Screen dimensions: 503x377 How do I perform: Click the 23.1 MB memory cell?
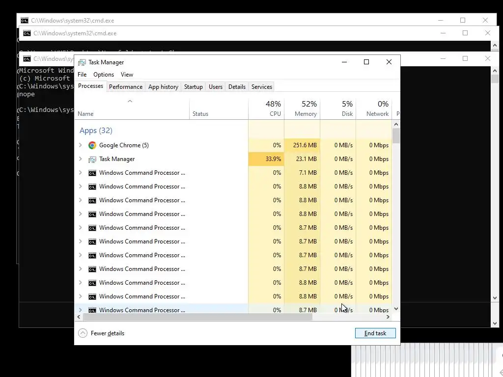(302, 159)
